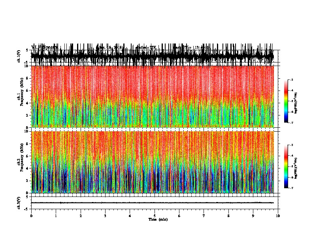Click time axis tick label 3
313x242 pixels.
pyautogui.click(x=105, y=216)
